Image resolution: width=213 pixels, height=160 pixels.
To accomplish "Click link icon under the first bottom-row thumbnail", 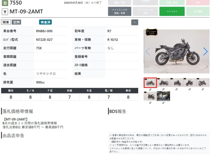I will [x=150, y=103].
